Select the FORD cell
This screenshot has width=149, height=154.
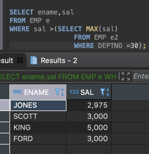(x=38, y=139)
